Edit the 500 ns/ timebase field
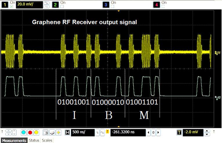Image resolution: width=222 pixels, height=143 pixels. [83, 132]
